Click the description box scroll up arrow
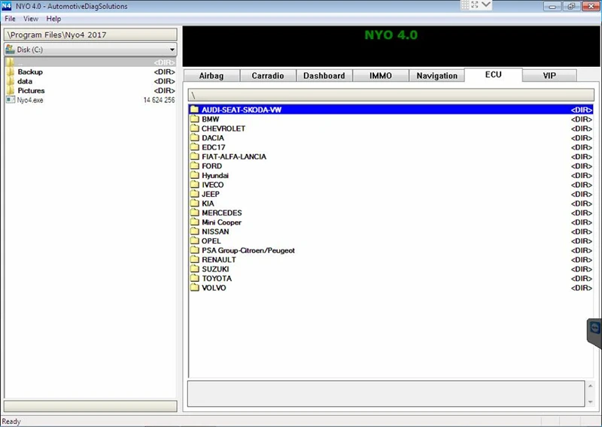This screenshot has height=427, width=602. [591, 386]
